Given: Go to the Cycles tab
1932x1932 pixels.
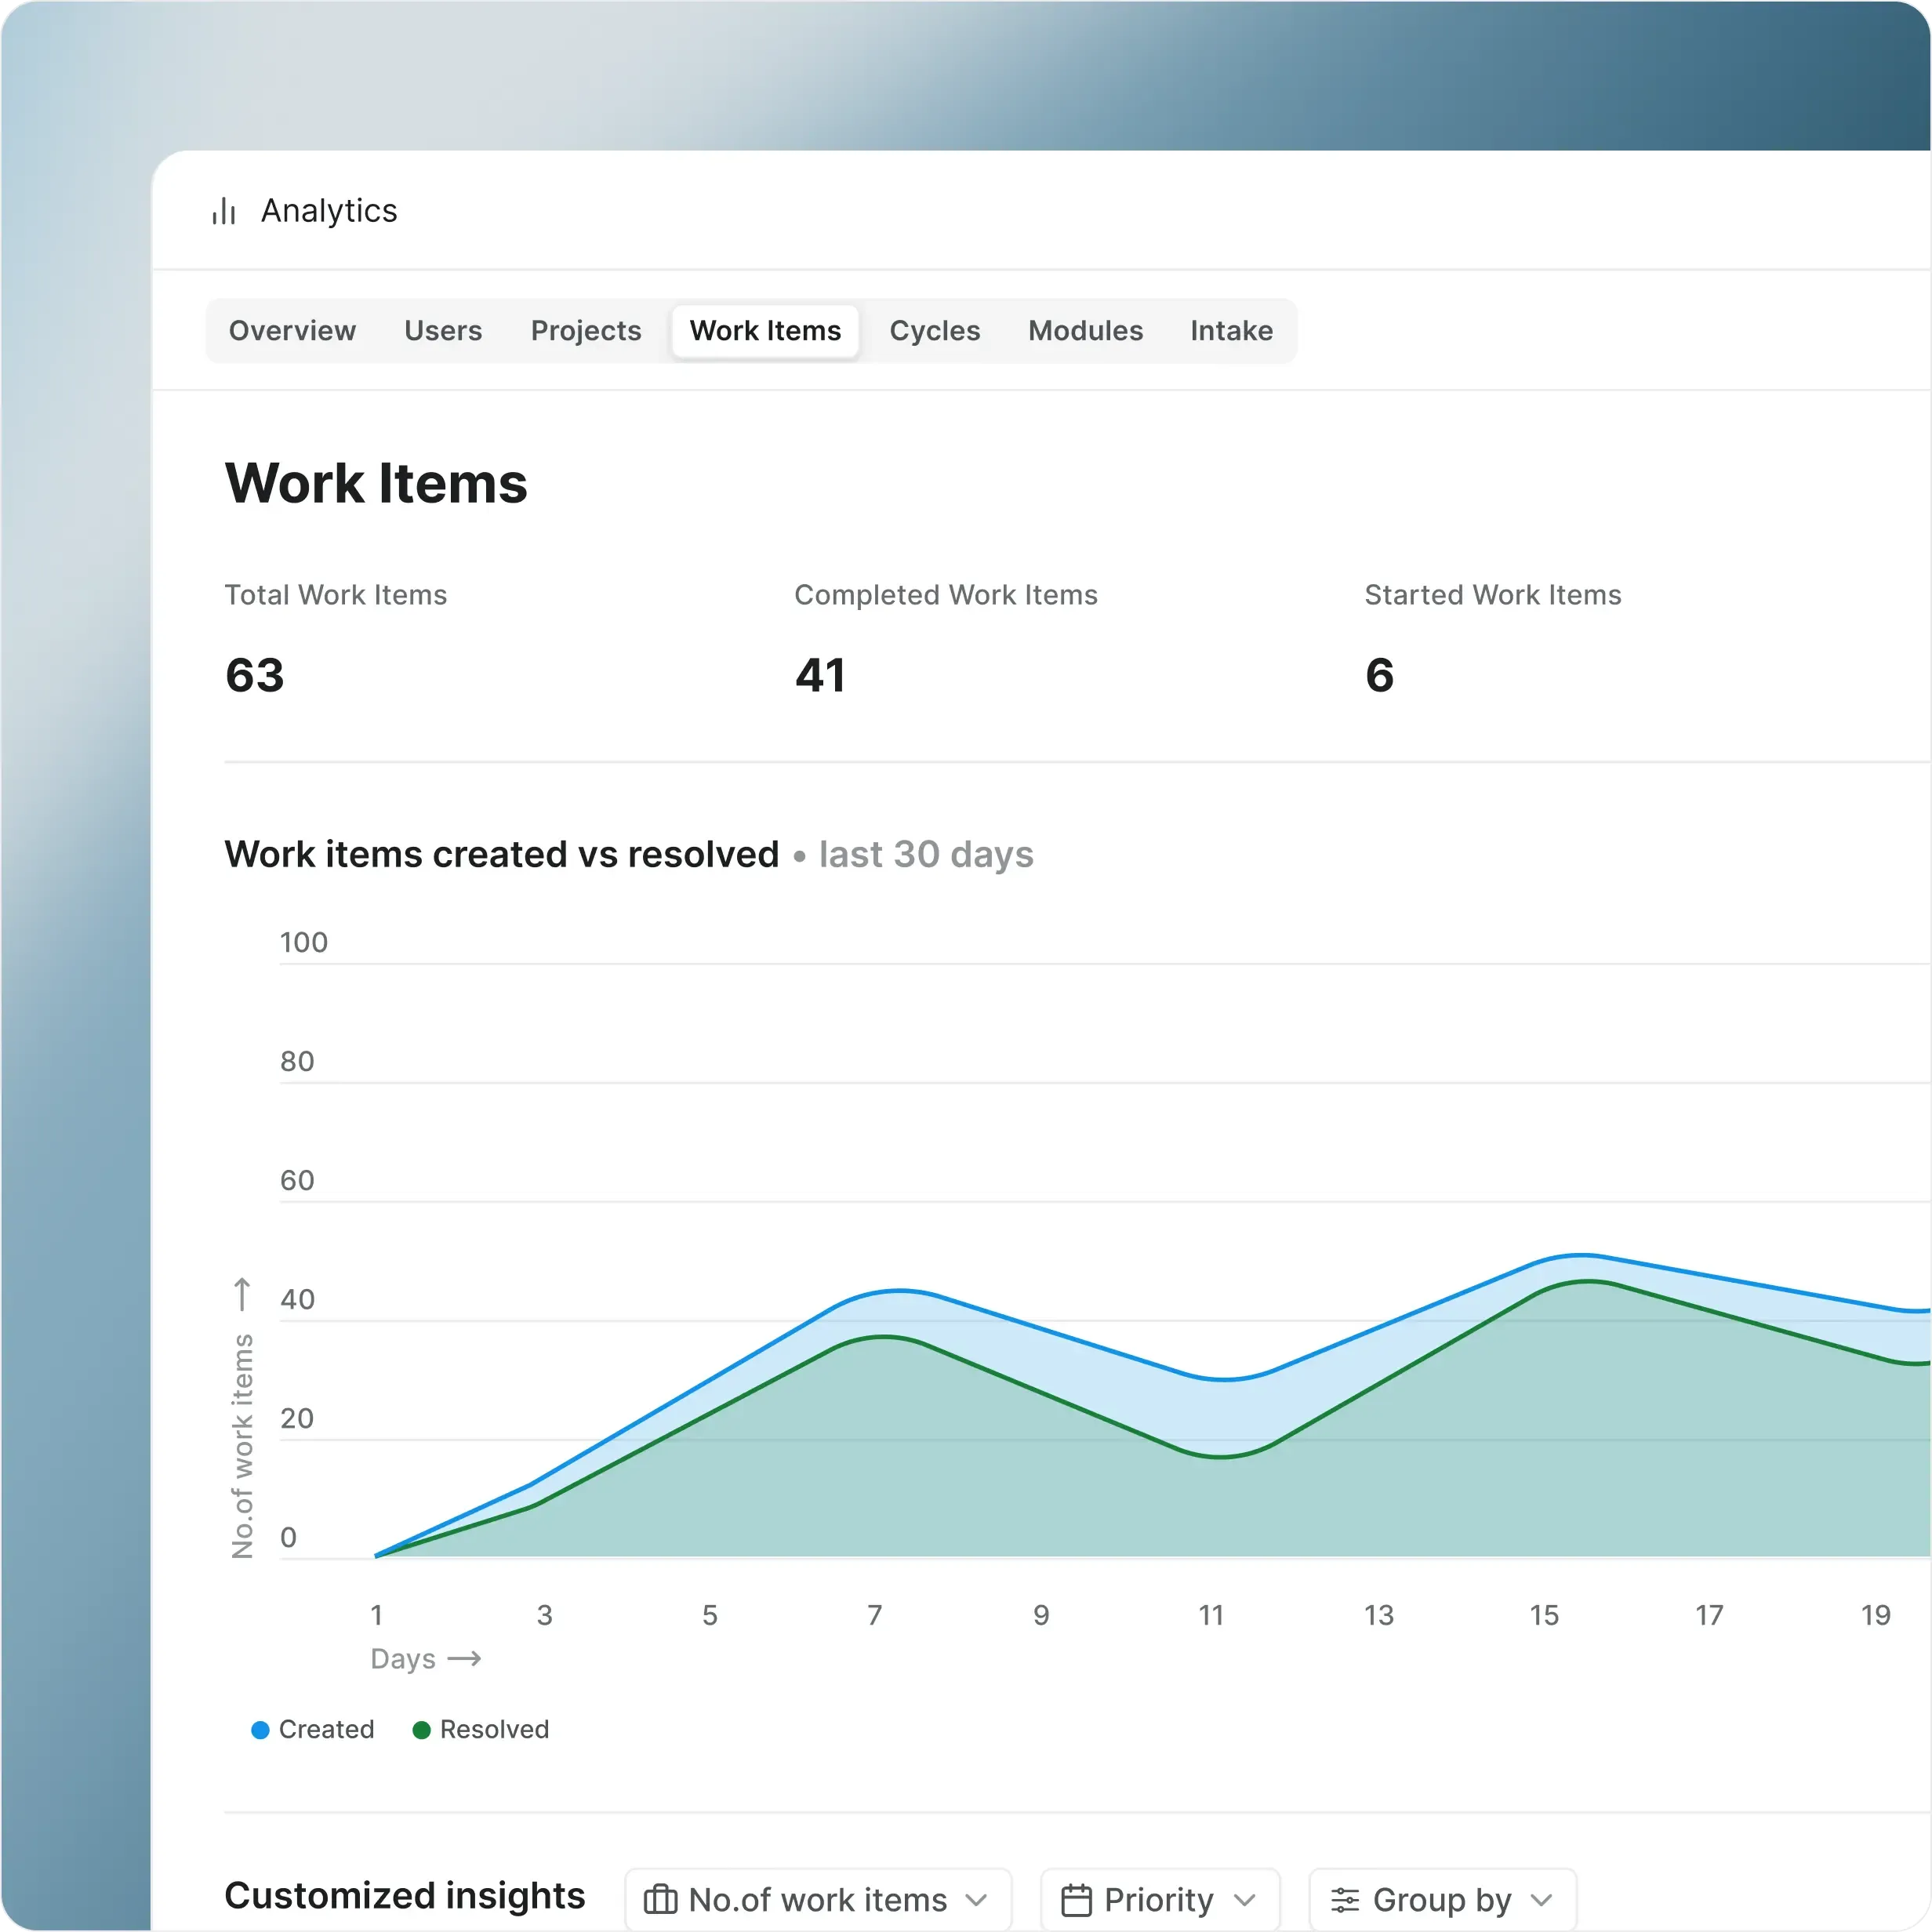Looking at the screenshot, I should tap(935, 331).
